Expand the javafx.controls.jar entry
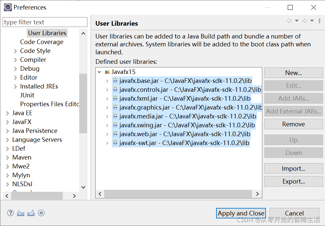 coord(107,90)
